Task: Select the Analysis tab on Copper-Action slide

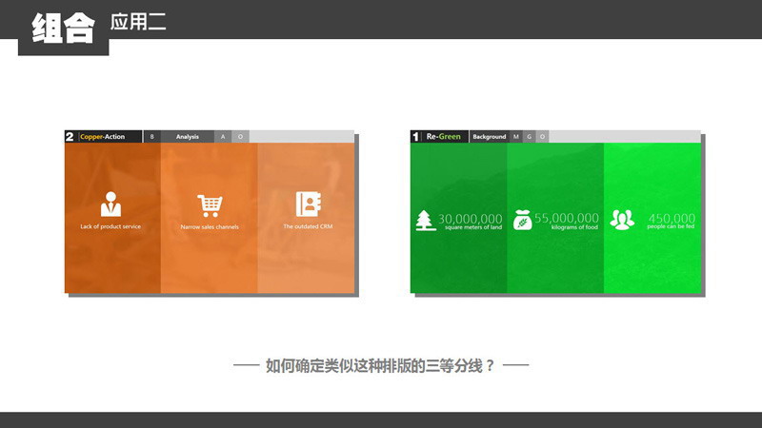Action: 188,137
